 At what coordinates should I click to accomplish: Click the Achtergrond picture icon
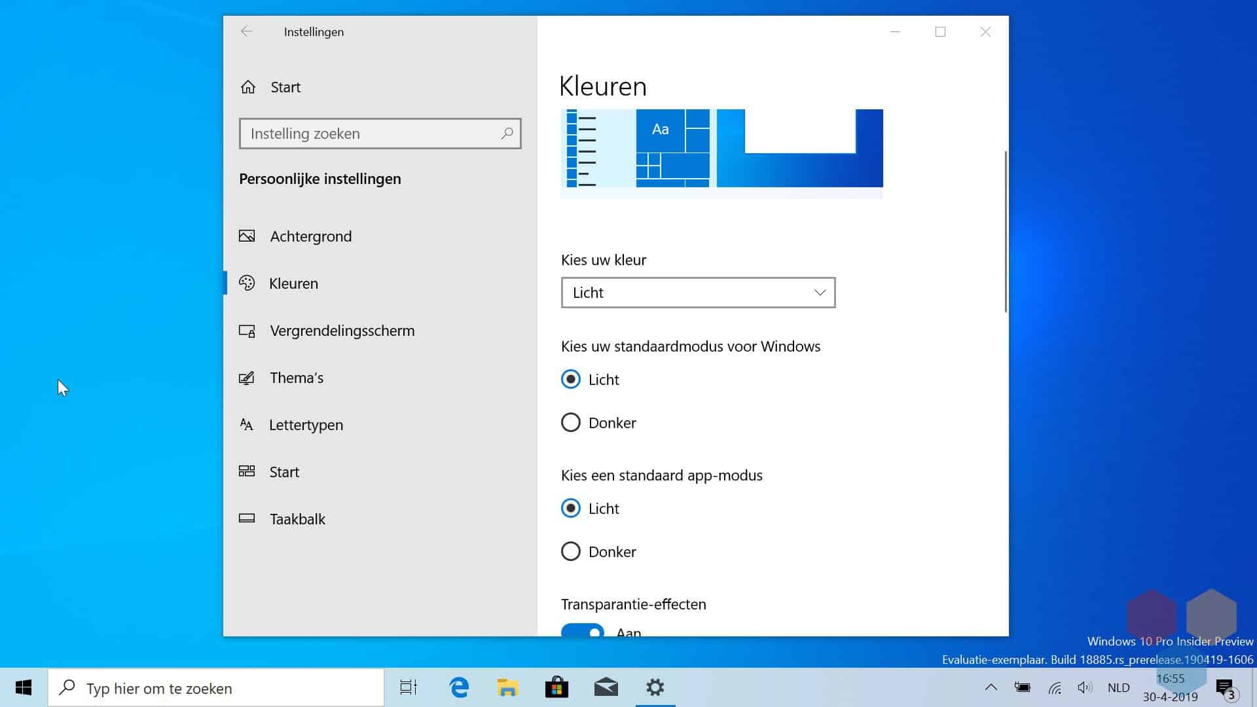point(247,236)
